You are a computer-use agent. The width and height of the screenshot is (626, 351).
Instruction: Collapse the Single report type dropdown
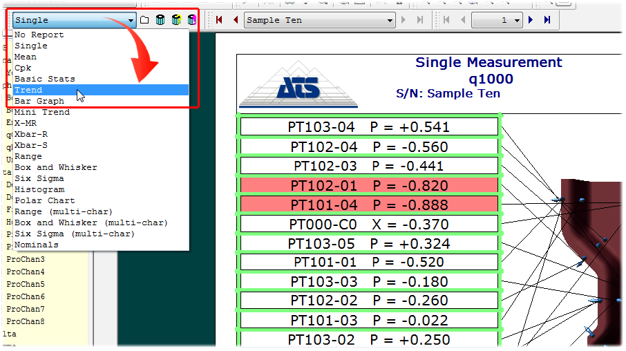[x=131, y=20]
